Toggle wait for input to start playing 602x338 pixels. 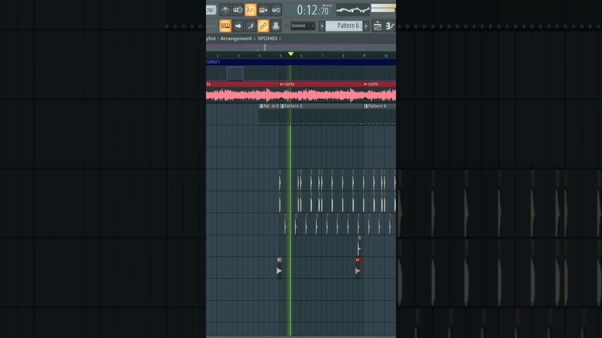[x=238, y=10]
